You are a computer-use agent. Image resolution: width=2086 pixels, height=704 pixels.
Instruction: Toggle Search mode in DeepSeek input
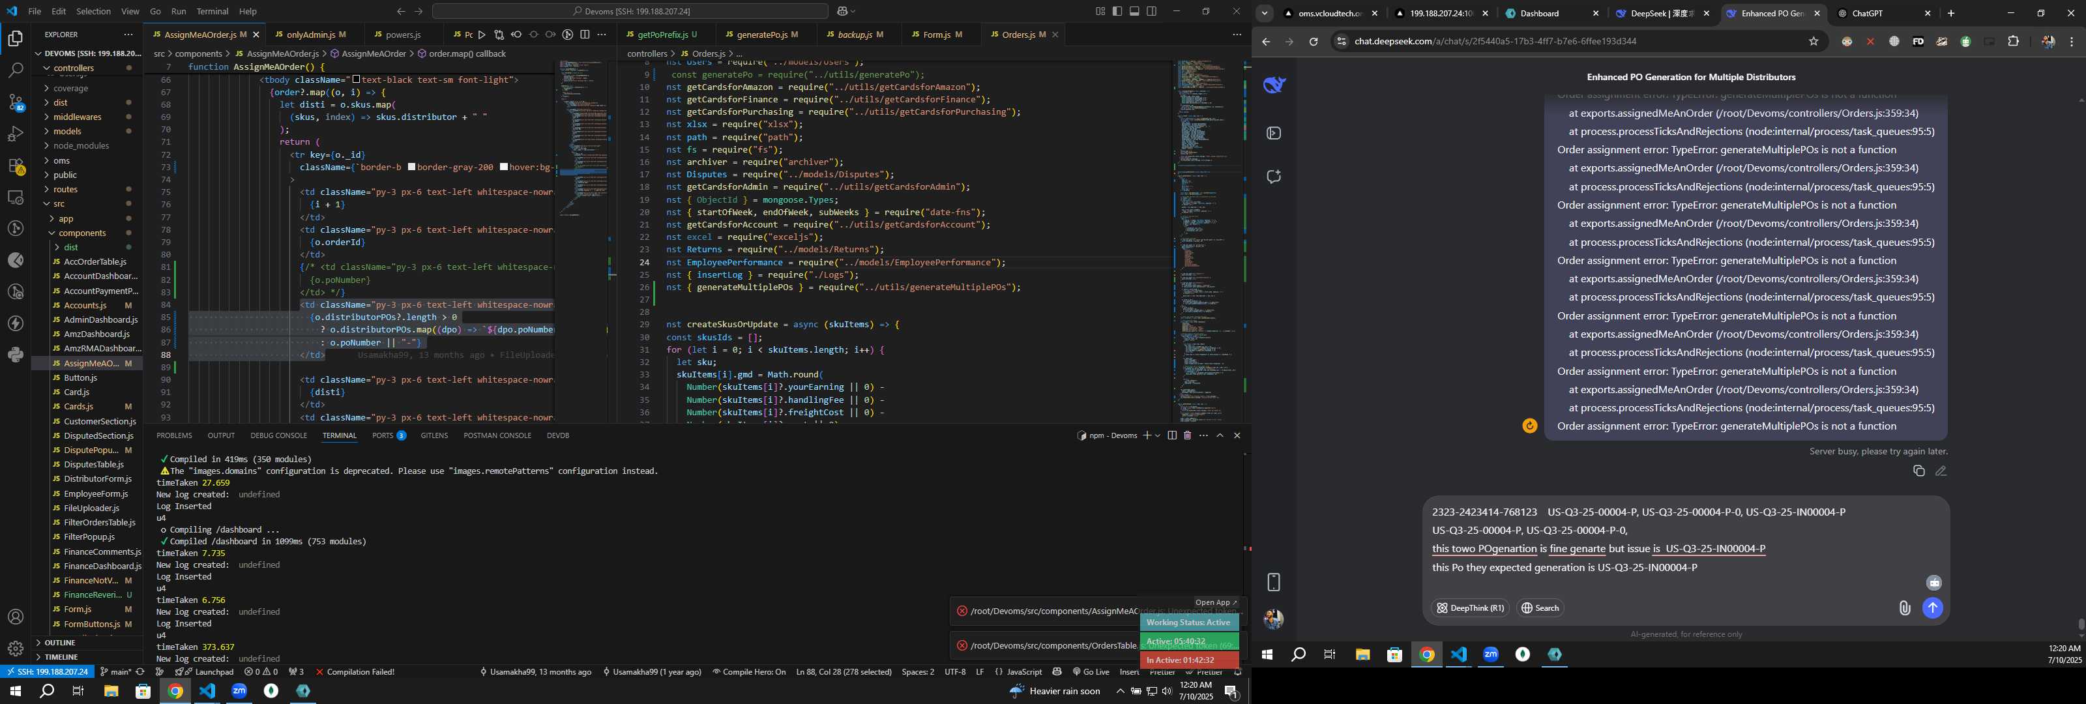(1540, 608)
